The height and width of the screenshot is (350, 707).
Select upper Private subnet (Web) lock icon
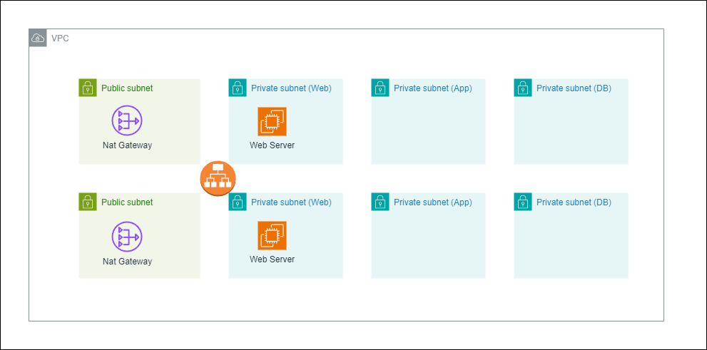click(238, 88)
